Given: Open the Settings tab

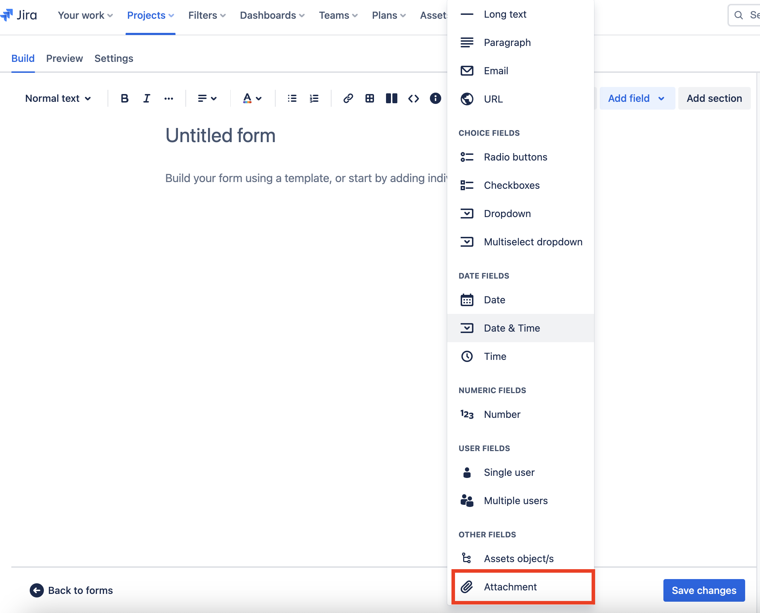Looking at the screenshot, I should coord(114,58).
